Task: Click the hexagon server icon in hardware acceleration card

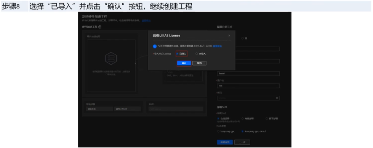Action: coord(111,58)
